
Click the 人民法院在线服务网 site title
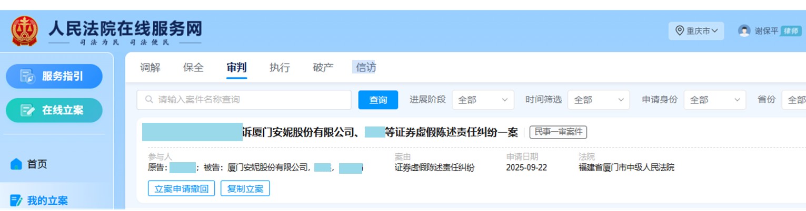[x=125, y=27]
